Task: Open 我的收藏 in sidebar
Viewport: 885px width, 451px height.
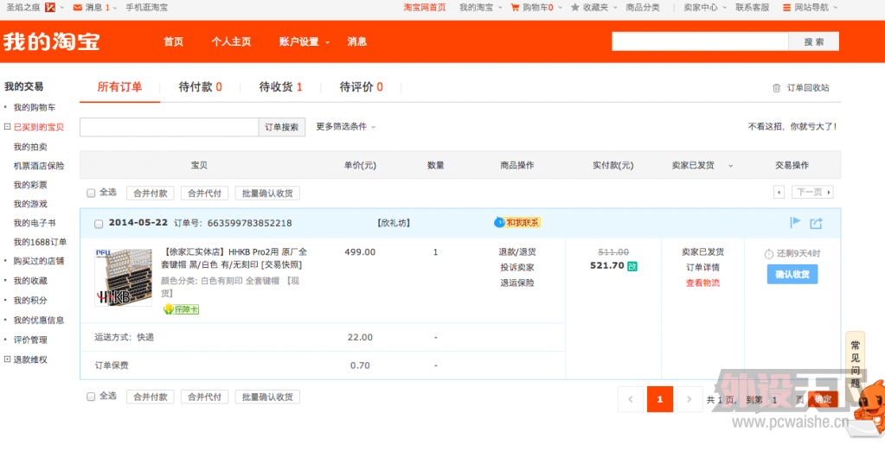Action: [x=30, y=281]
